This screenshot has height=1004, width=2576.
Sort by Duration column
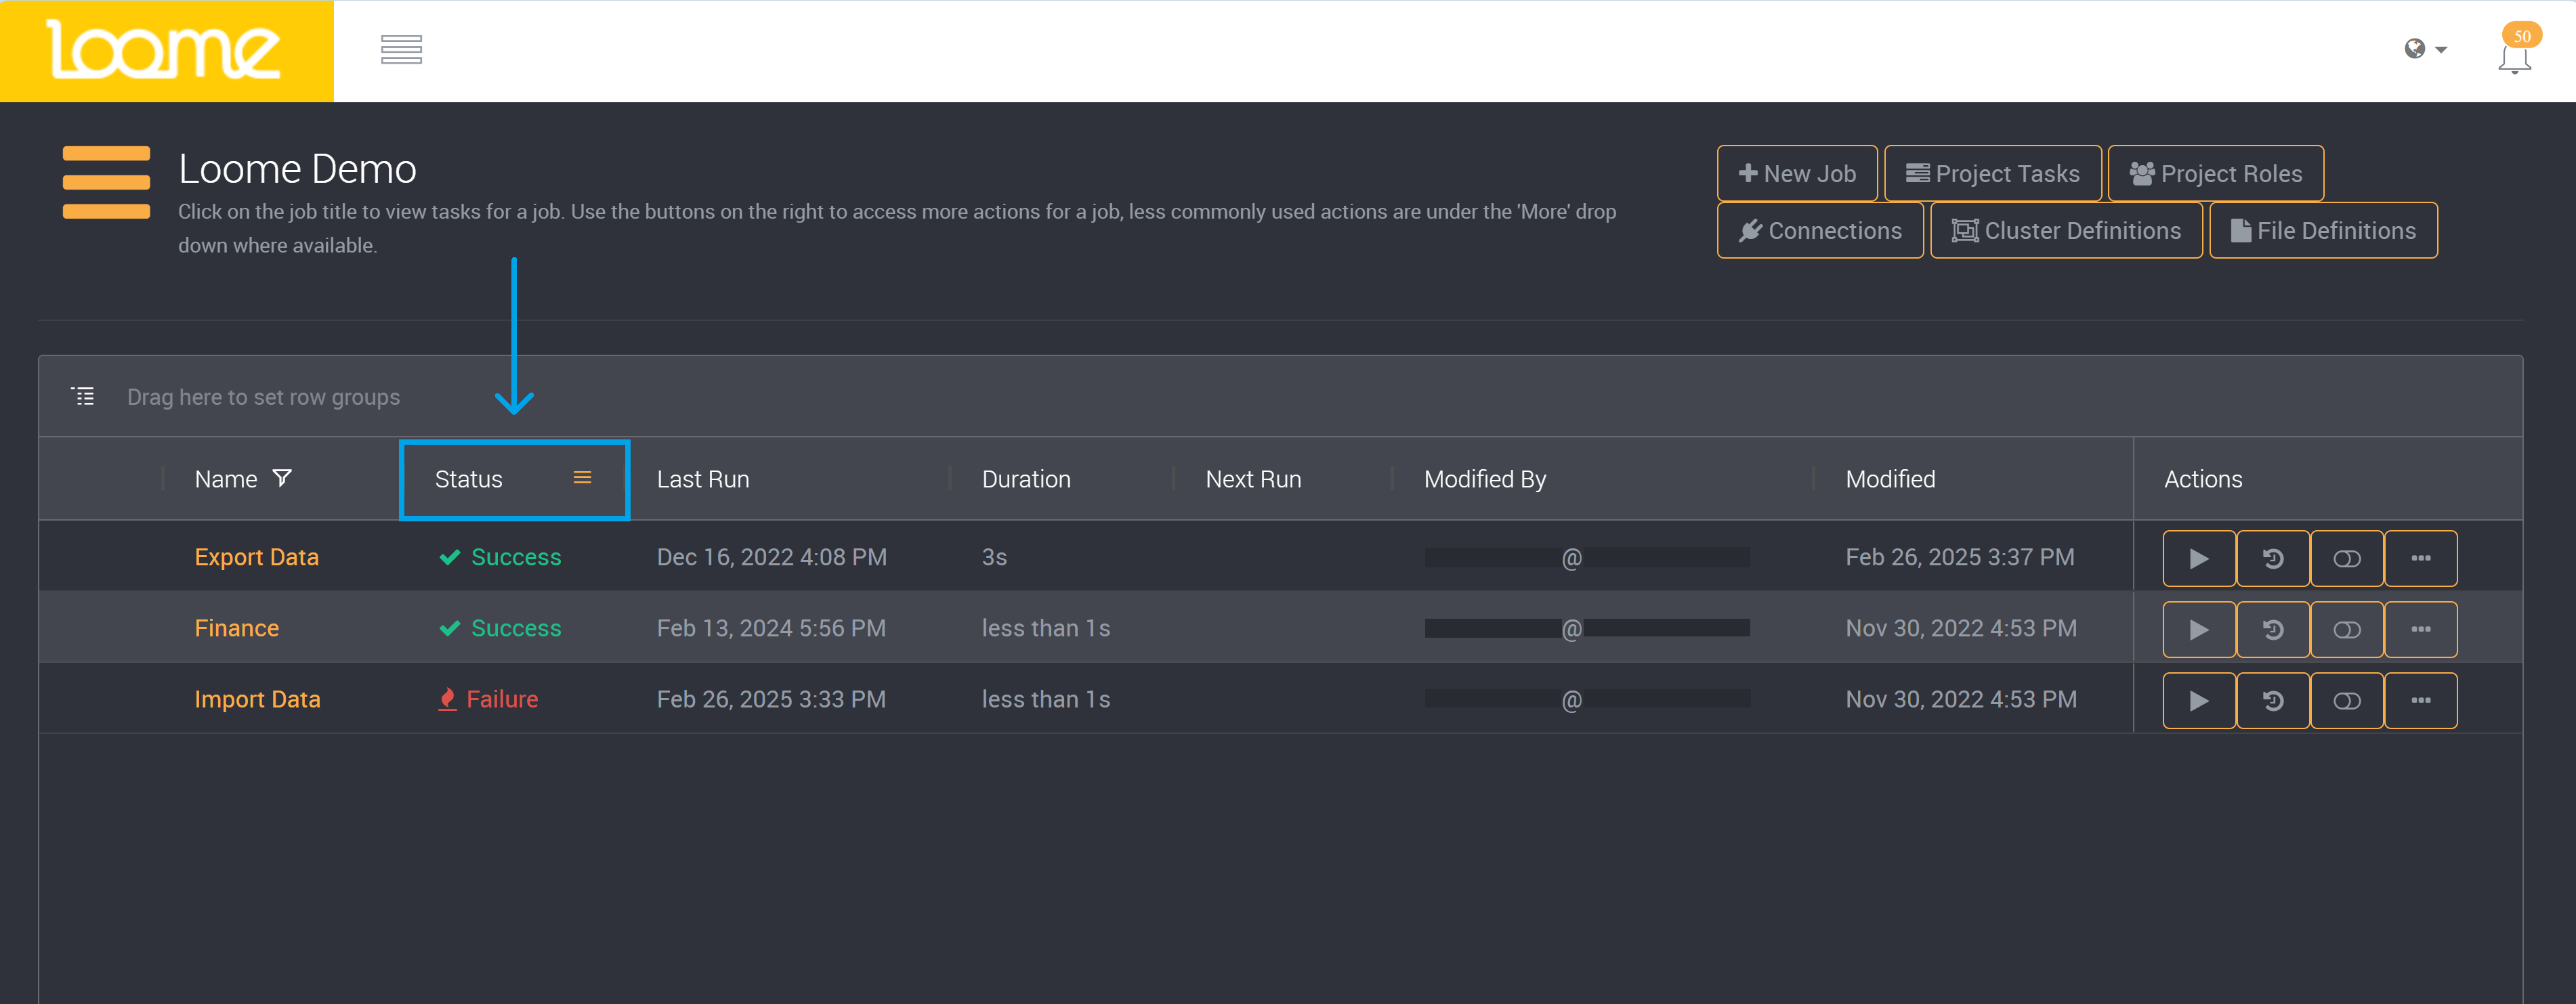[1026, 479]
